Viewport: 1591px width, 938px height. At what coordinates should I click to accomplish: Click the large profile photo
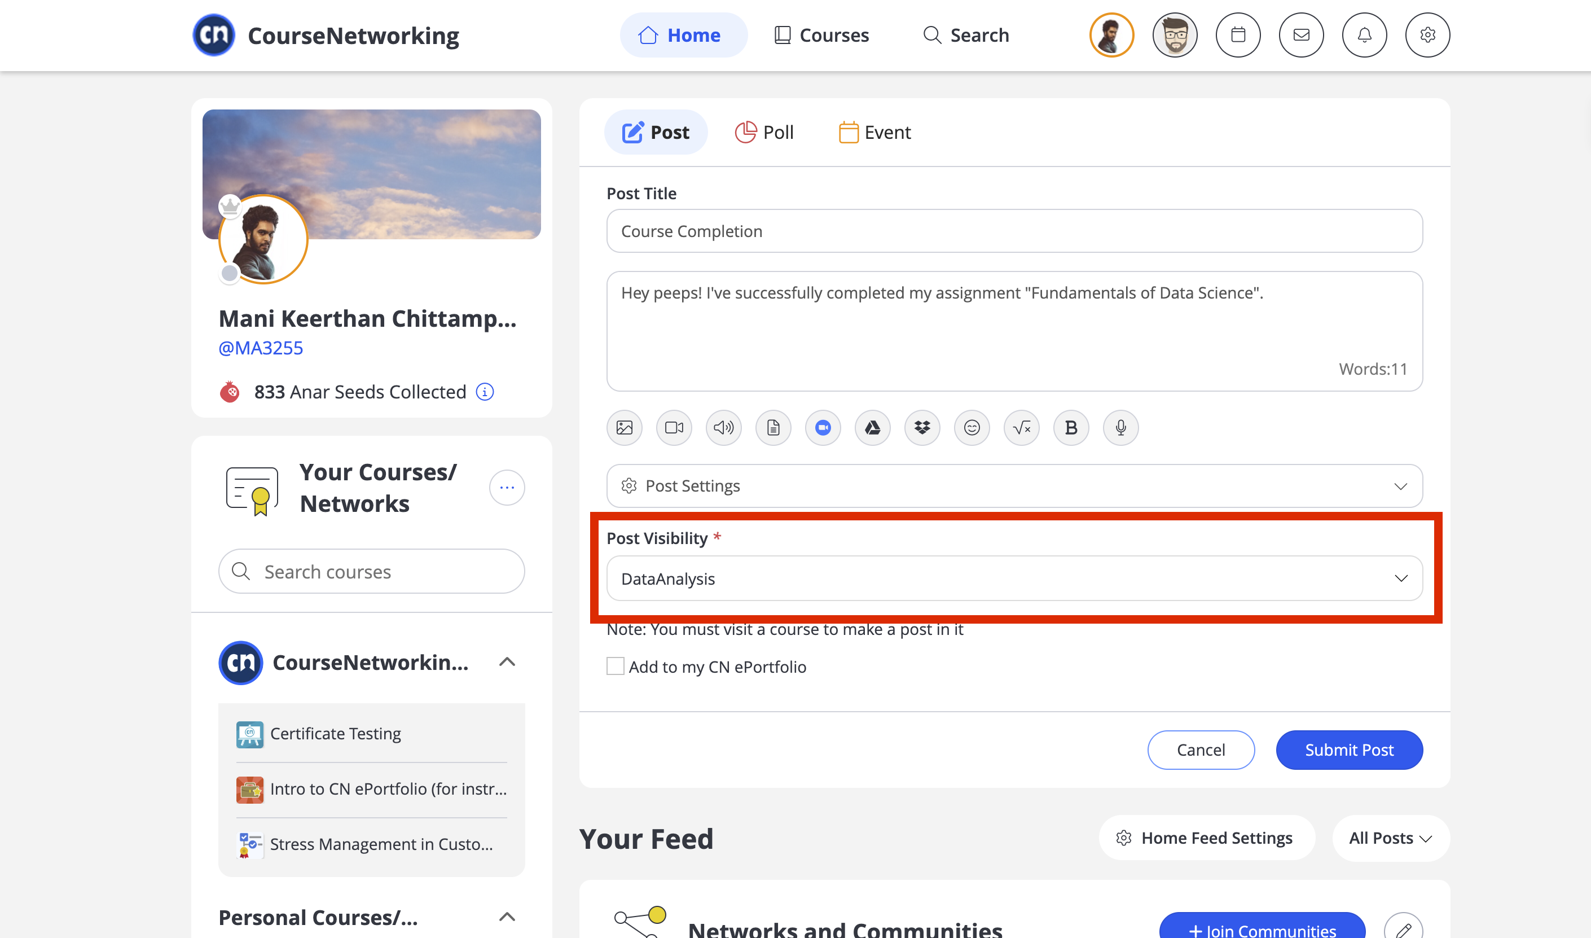[x=263, y=239]
